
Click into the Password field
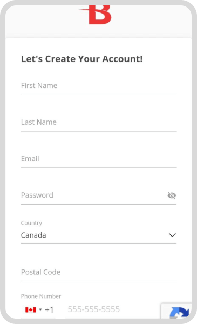pos(93,195)
